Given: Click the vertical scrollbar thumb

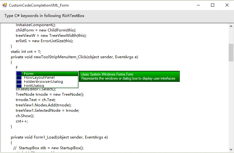Looking at the screenshot, I should click(231, 53).
